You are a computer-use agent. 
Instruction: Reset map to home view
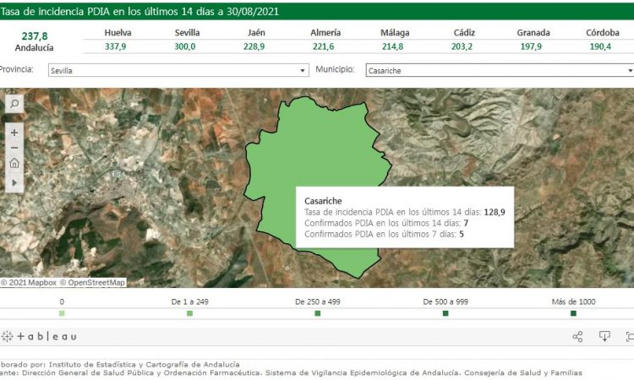[14, 164]
